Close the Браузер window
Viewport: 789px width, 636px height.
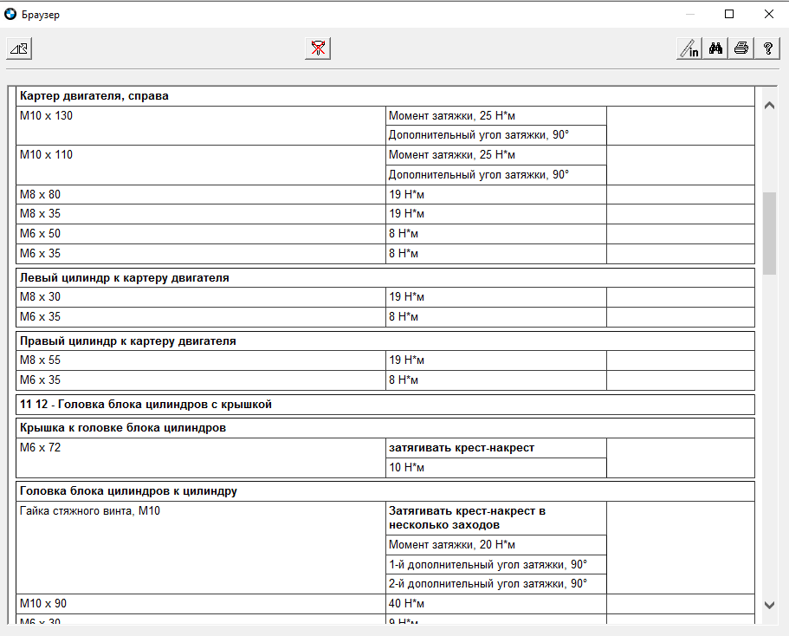(768, 14)
